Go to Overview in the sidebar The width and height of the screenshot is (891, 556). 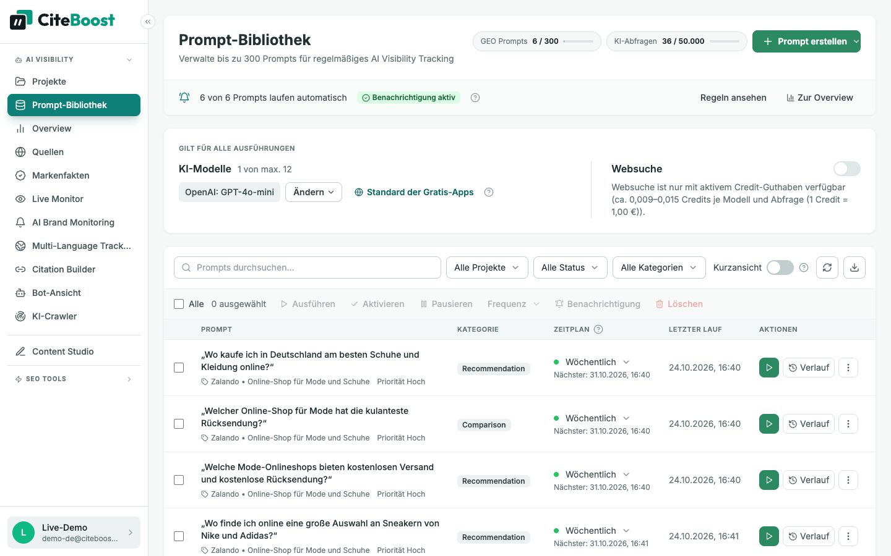[x=74, y=128]
